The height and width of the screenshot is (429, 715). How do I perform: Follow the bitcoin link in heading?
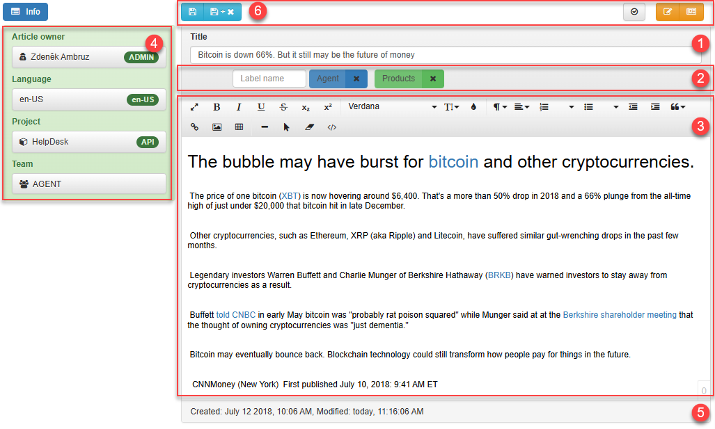(x=453, y=162)
